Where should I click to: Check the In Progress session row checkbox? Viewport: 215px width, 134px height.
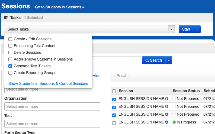pos(114,123)
